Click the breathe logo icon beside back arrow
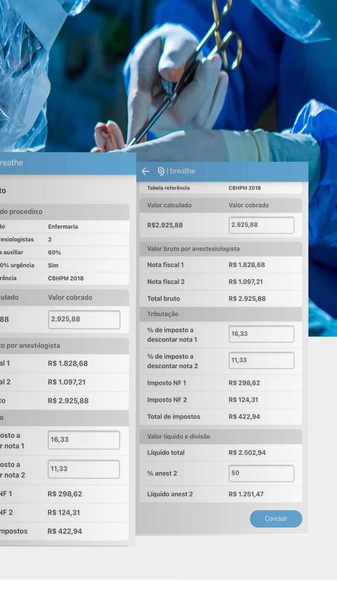Screen dimensions: 337x599 tap(161, 171)
